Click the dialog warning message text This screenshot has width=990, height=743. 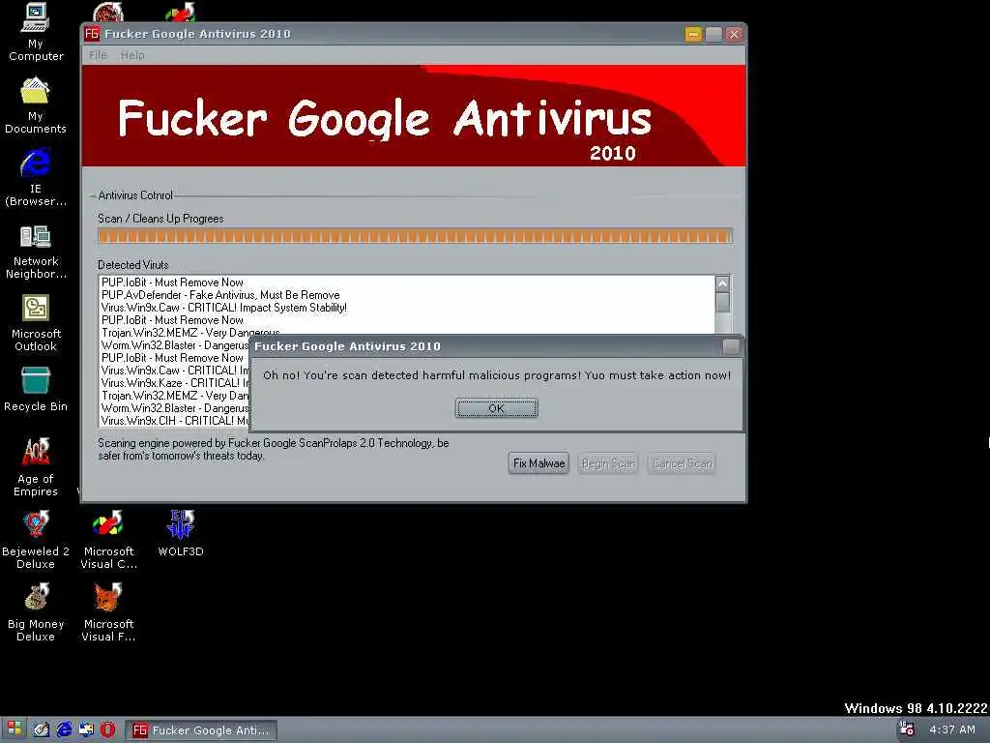(x=497, y=375)
